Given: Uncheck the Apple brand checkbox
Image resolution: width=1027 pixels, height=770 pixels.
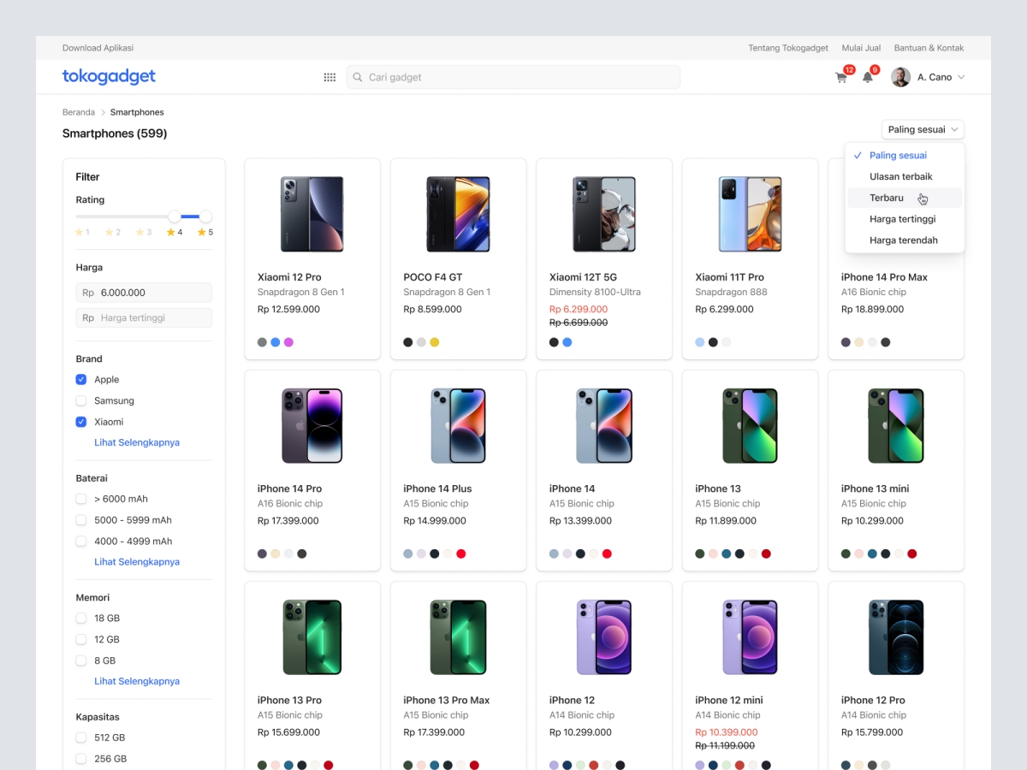Looking at the screenshot, I should (81, 379).
